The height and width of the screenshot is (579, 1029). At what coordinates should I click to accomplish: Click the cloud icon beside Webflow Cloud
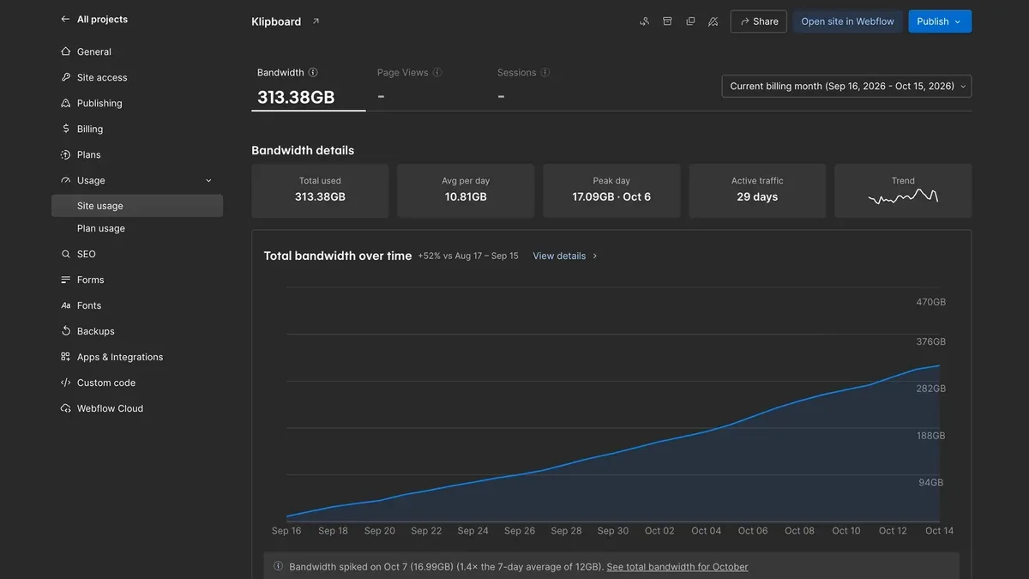pos(66,408)
